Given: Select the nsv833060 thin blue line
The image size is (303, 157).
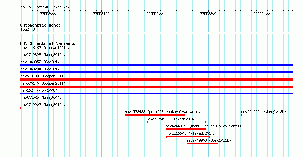Looking at the screenshot, I should click(157, 101).
